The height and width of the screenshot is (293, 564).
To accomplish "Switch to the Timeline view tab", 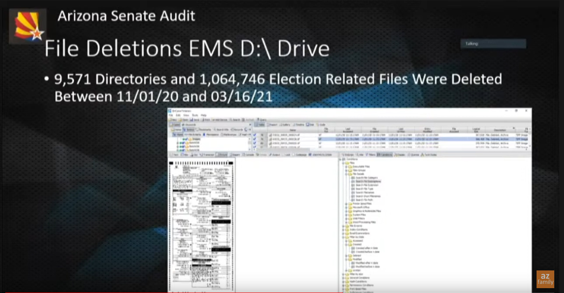I will pyautogui.click(x=299, y=125).
